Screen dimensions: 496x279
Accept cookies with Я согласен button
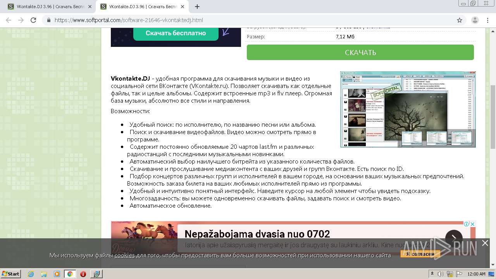(x=420, y=254)
